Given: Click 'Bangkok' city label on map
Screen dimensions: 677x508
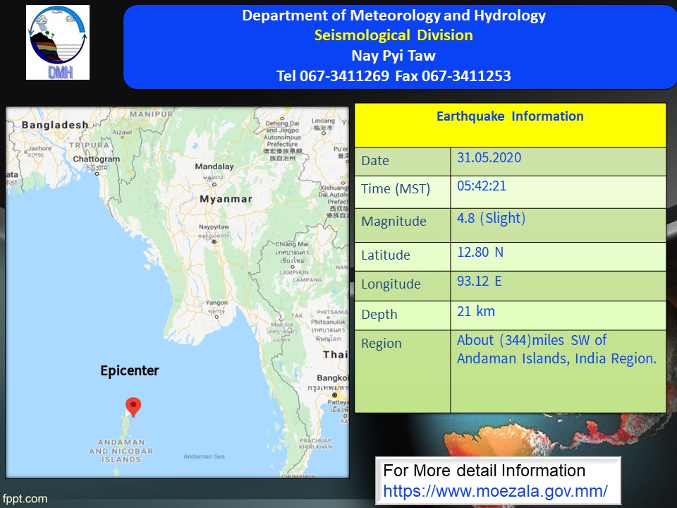Looking at the screenshot, I should tap(332, 378).
